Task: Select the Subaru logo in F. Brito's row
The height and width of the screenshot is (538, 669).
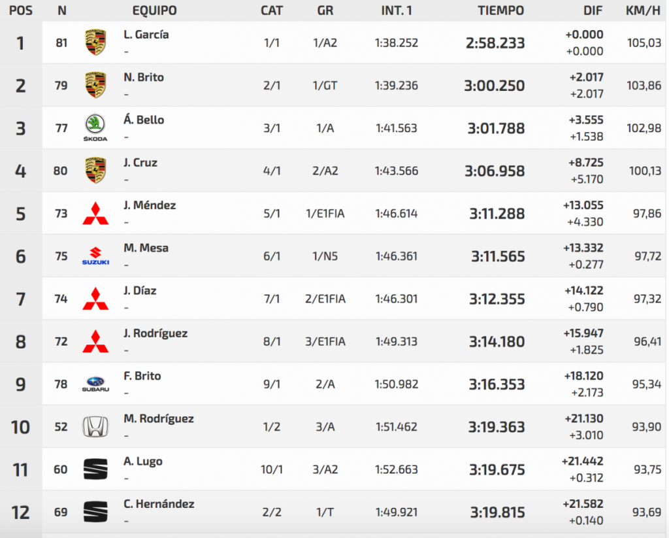Action: point(96,384)
